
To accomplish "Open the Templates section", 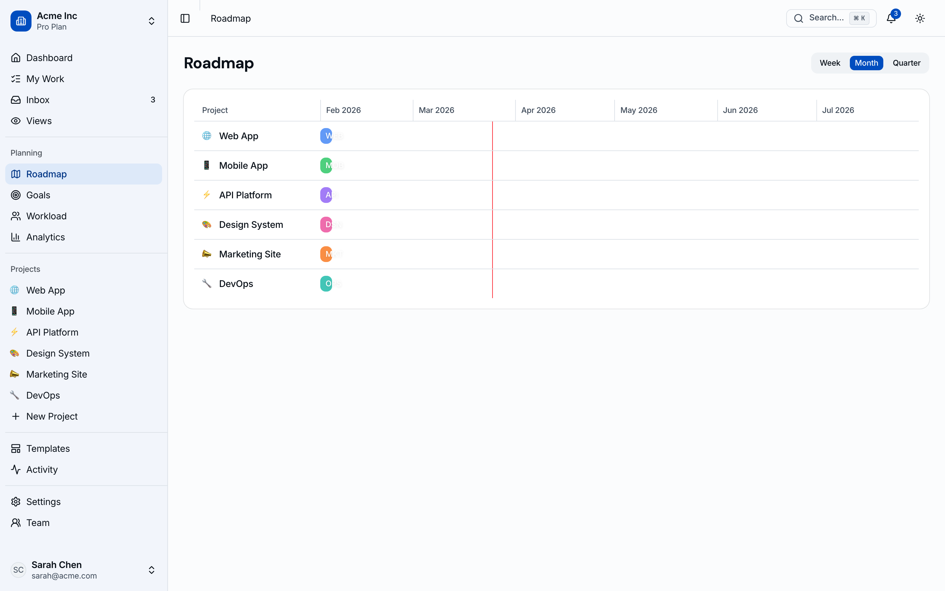I will pyautogui.click(x=48, y=448).
